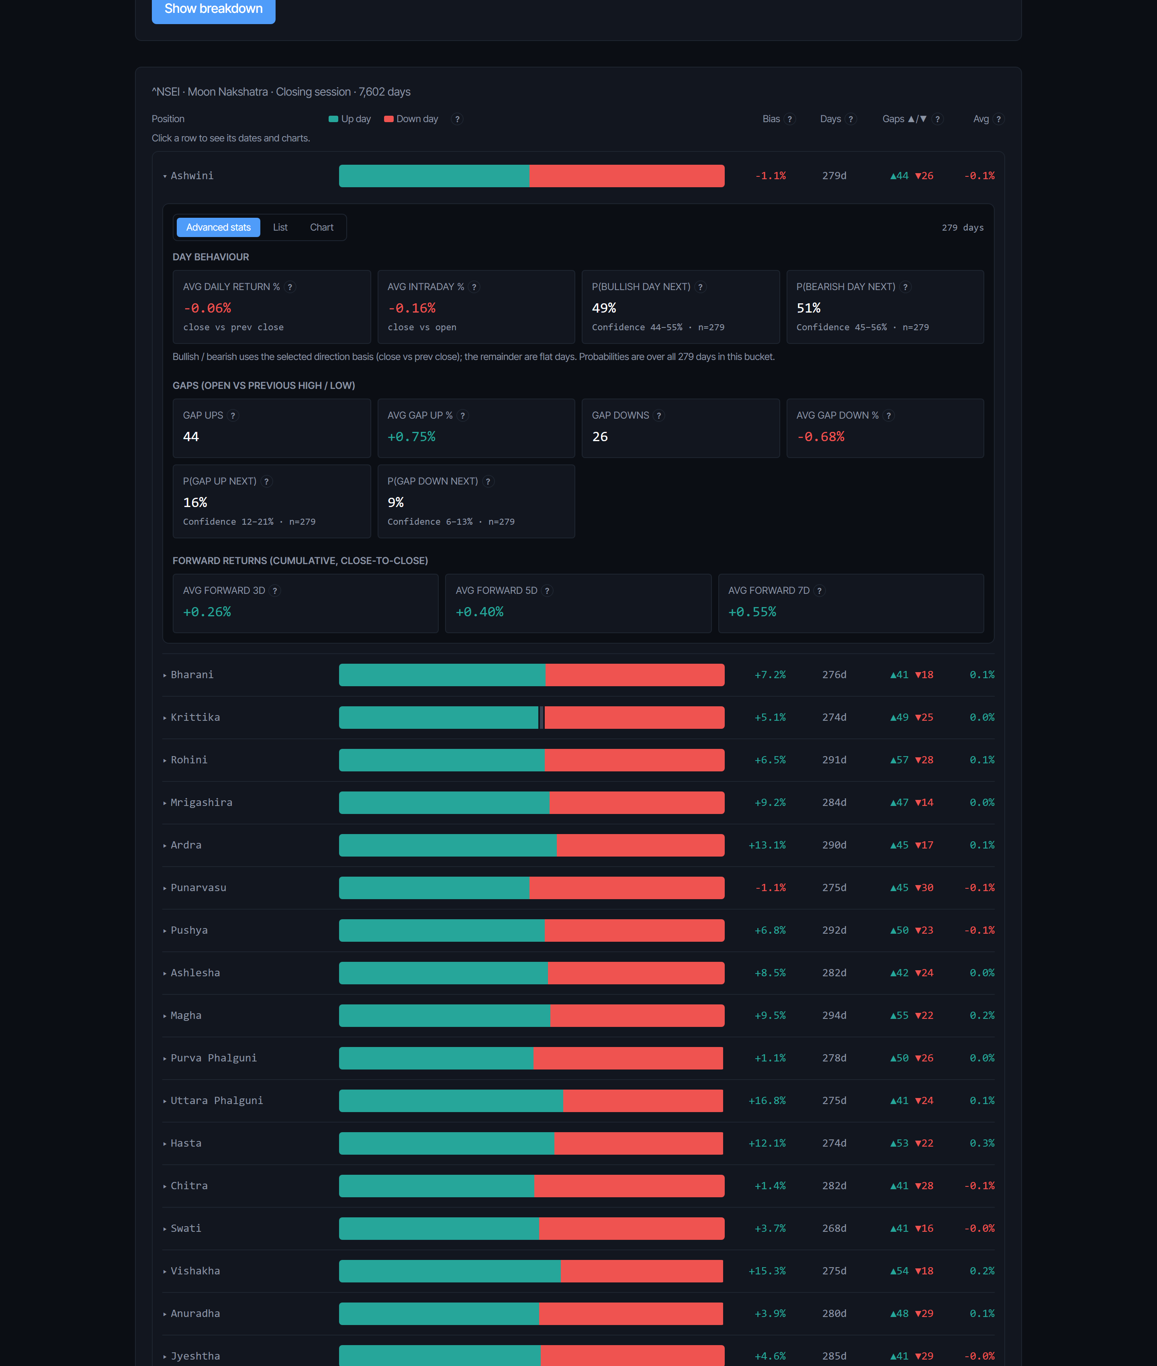Expand the Bharani row
This screenshot has width=1157, height=1366.
(x=578, y=675)
